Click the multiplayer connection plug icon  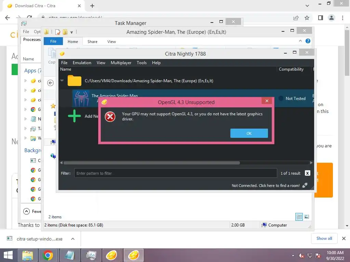(305, 185)
